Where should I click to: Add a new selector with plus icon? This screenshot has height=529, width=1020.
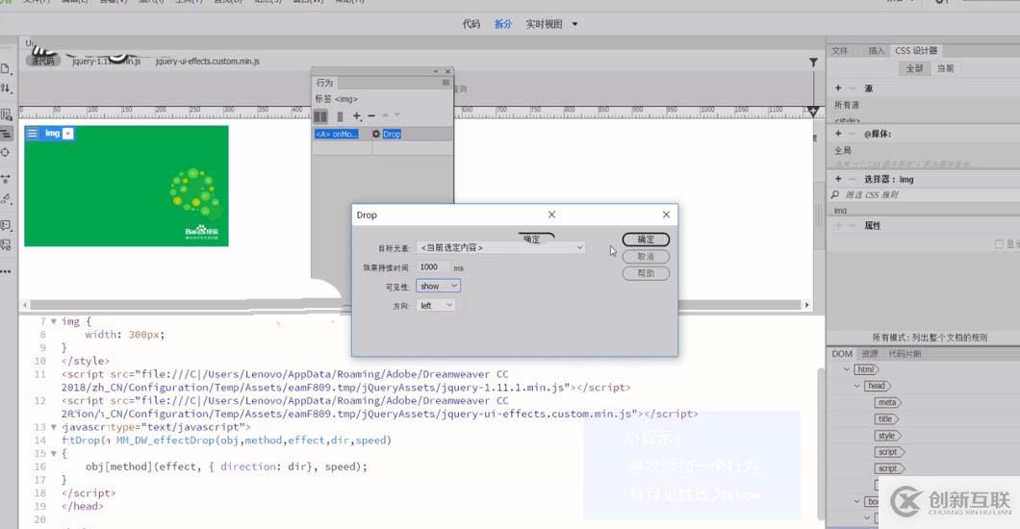[x=838, y=179]
